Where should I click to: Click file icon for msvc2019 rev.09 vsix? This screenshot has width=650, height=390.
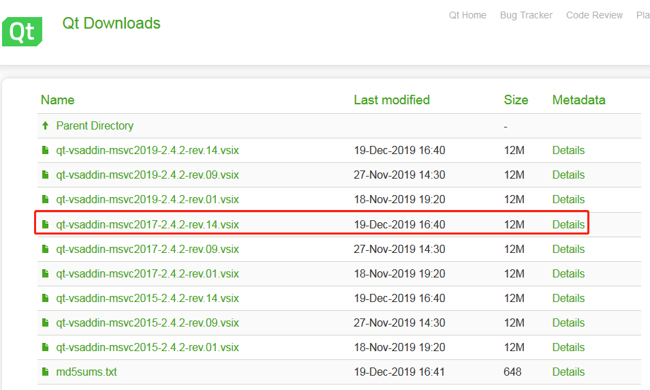(46, 175)
